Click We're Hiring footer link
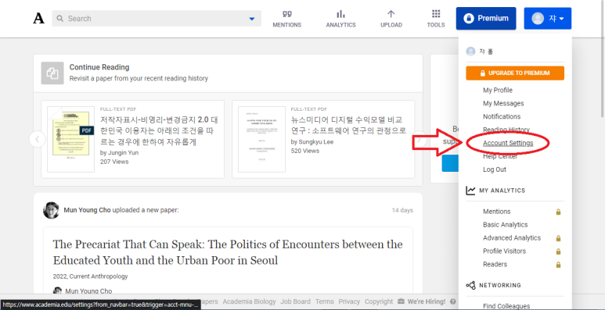This screenshot has height=310, width=605. click(421, 301)
